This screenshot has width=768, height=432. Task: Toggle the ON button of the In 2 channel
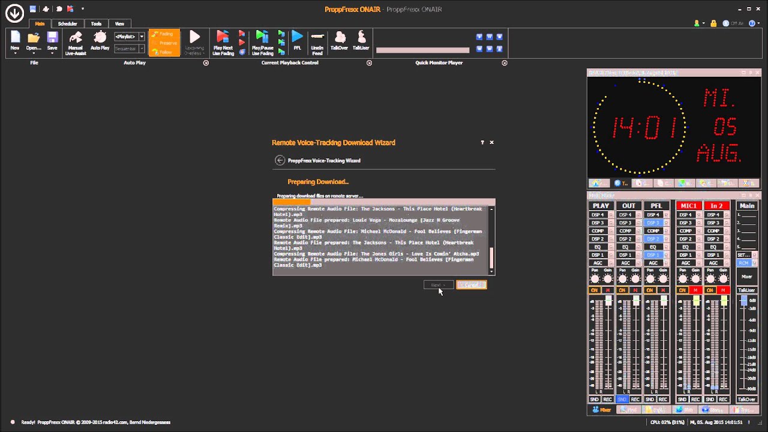pos(710,290)
